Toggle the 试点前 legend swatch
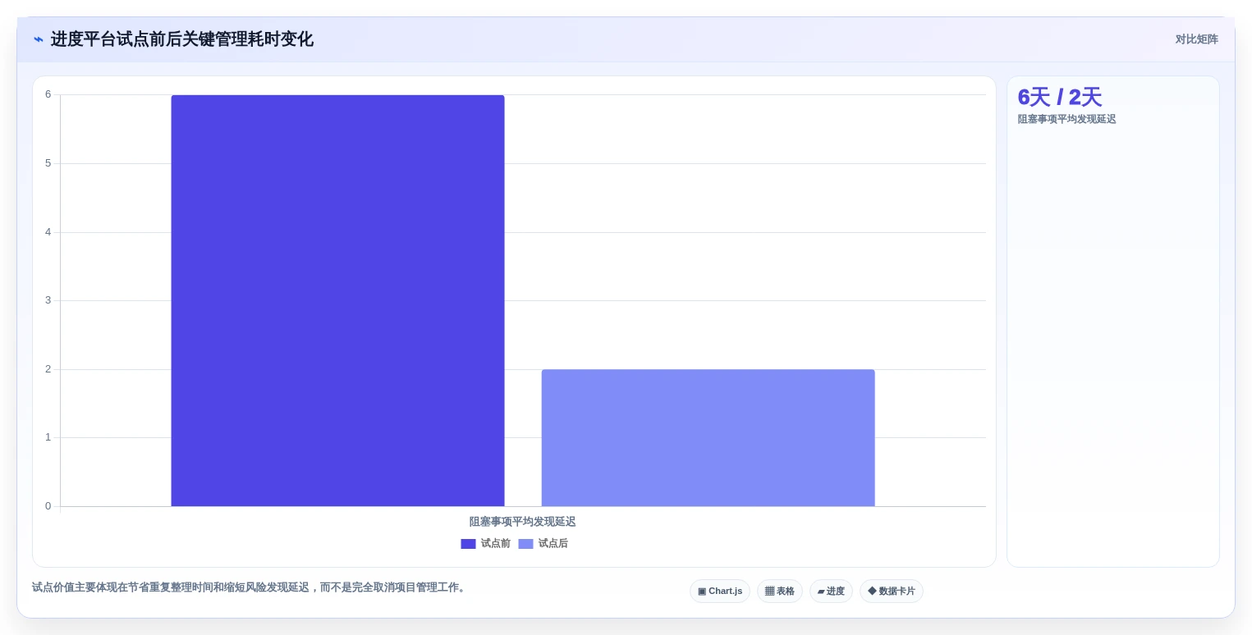The image size is (1252, 635). pos(468,544)
